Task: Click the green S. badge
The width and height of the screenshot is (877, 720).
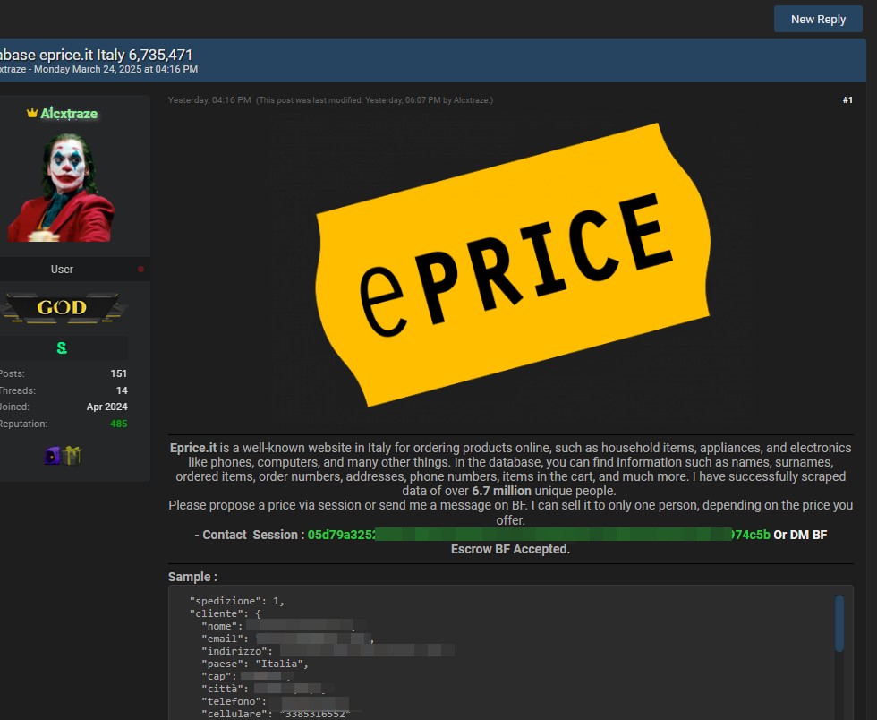Action: 62,347
